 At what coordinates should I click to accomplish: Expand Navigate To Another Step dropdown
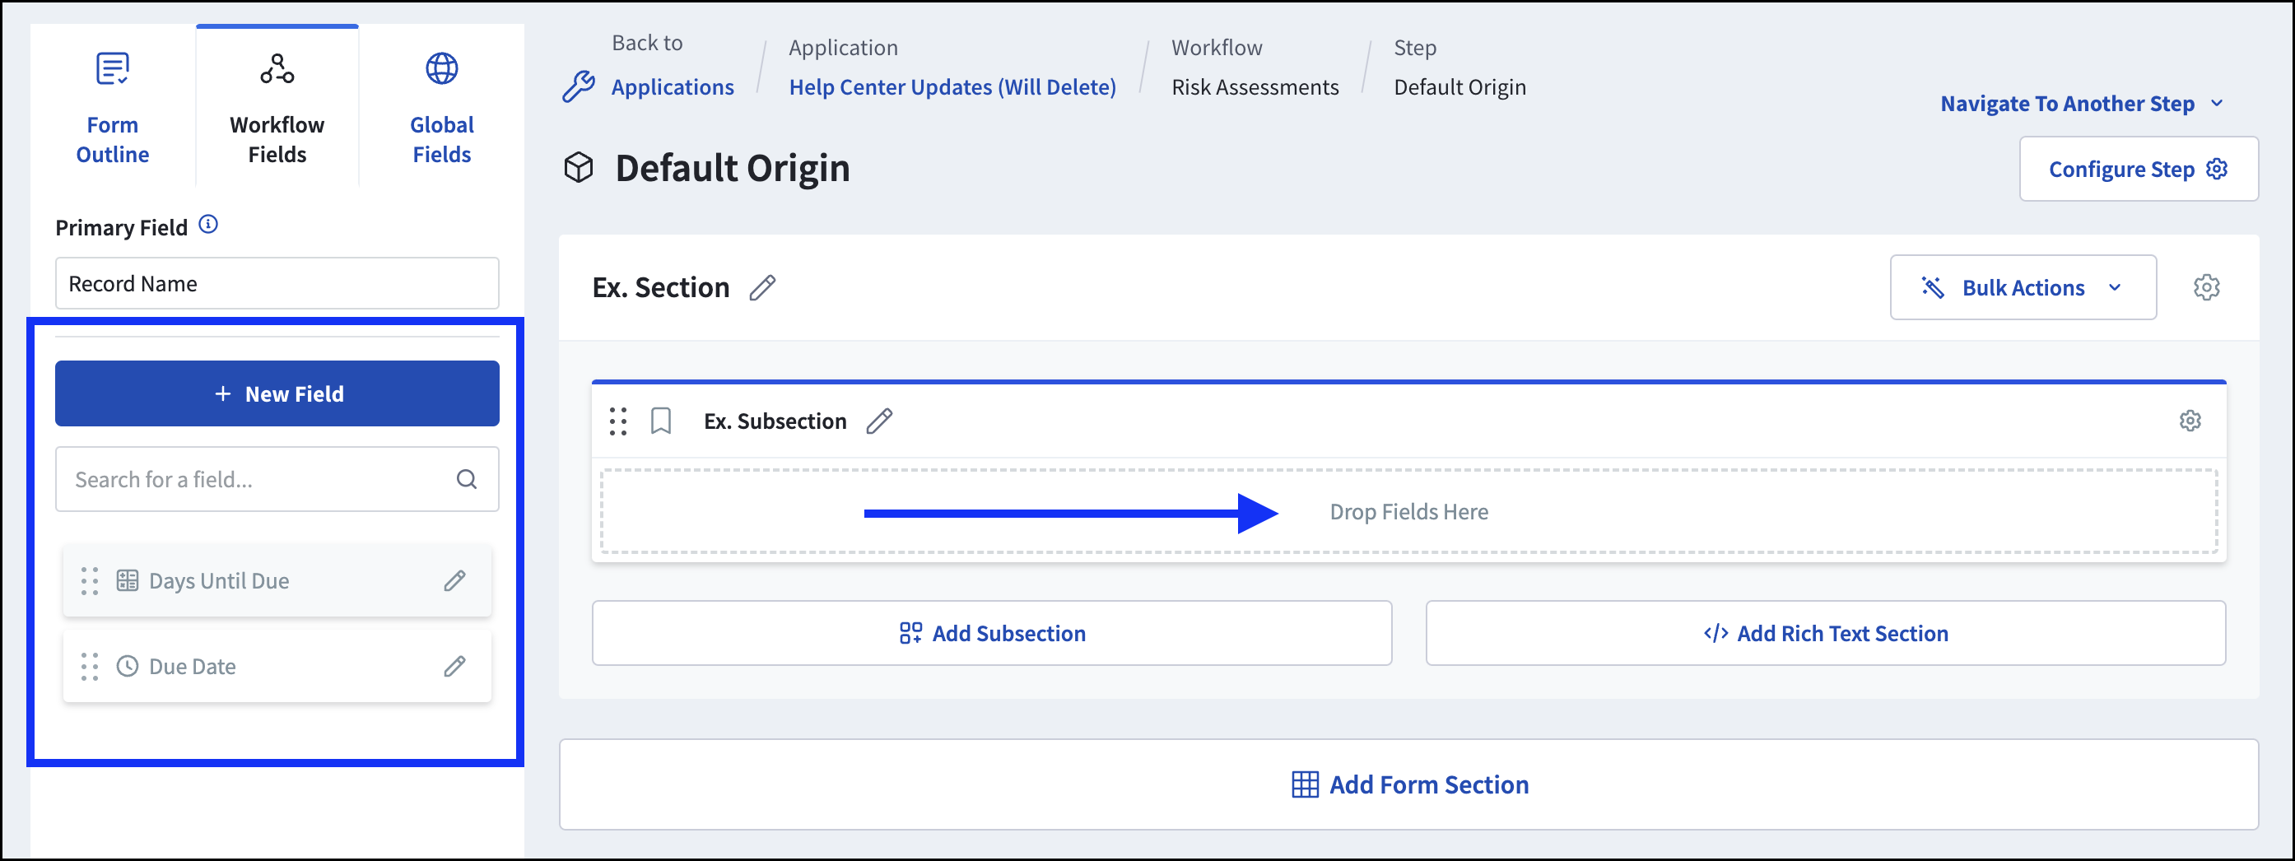tap(2082, 104)
